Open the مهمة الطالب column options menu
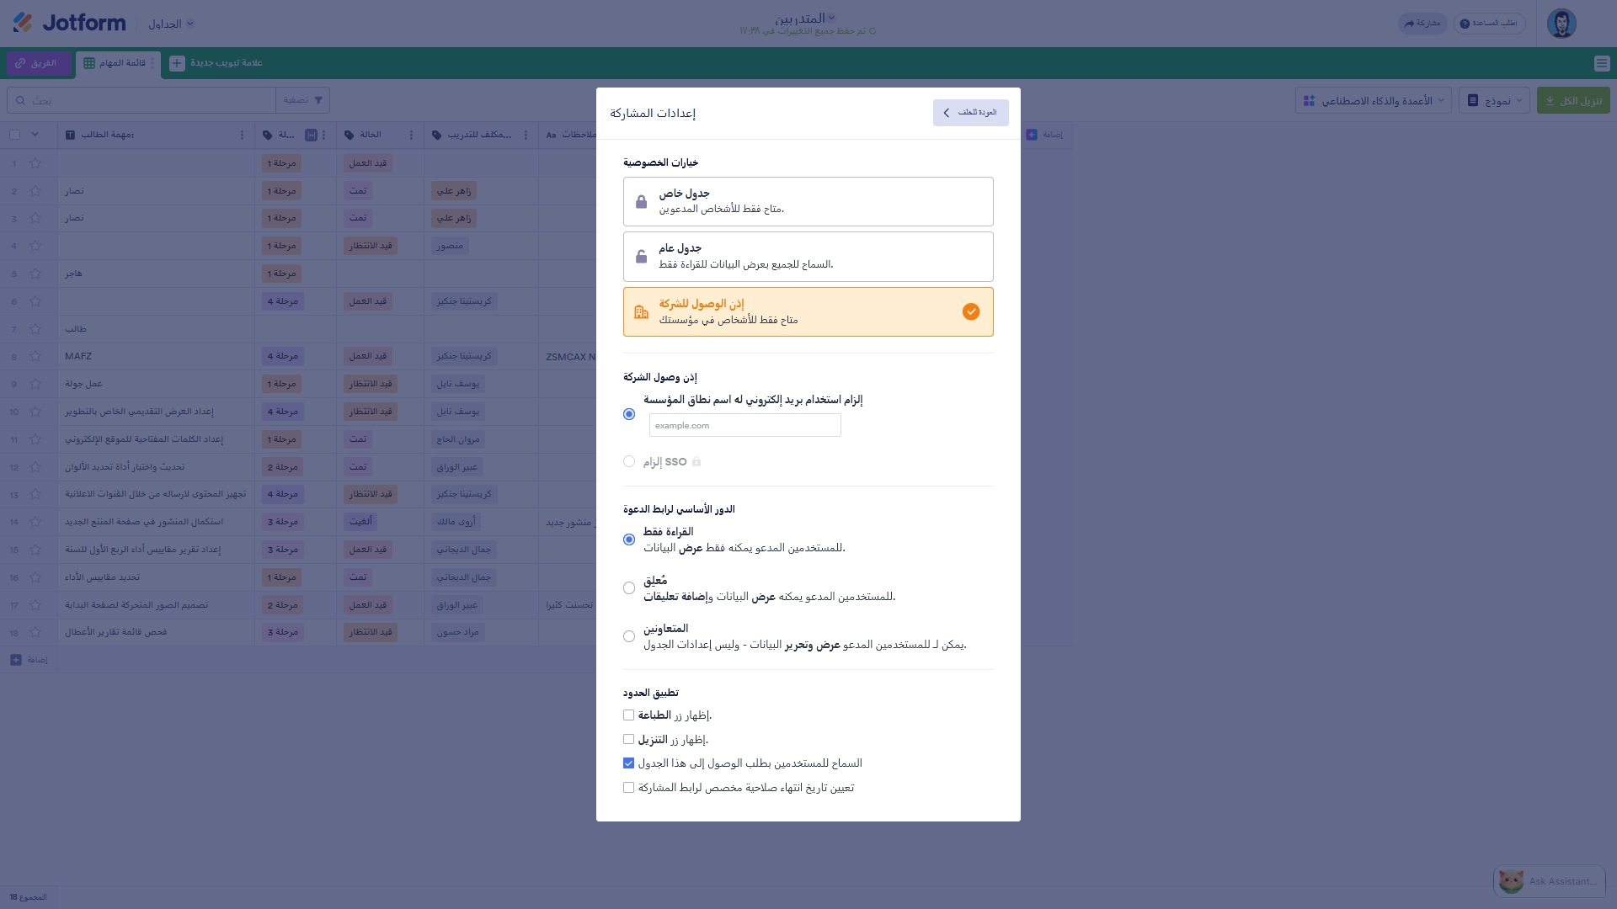1617x909 pixels. pyautogui.click(x=243, y=135)
